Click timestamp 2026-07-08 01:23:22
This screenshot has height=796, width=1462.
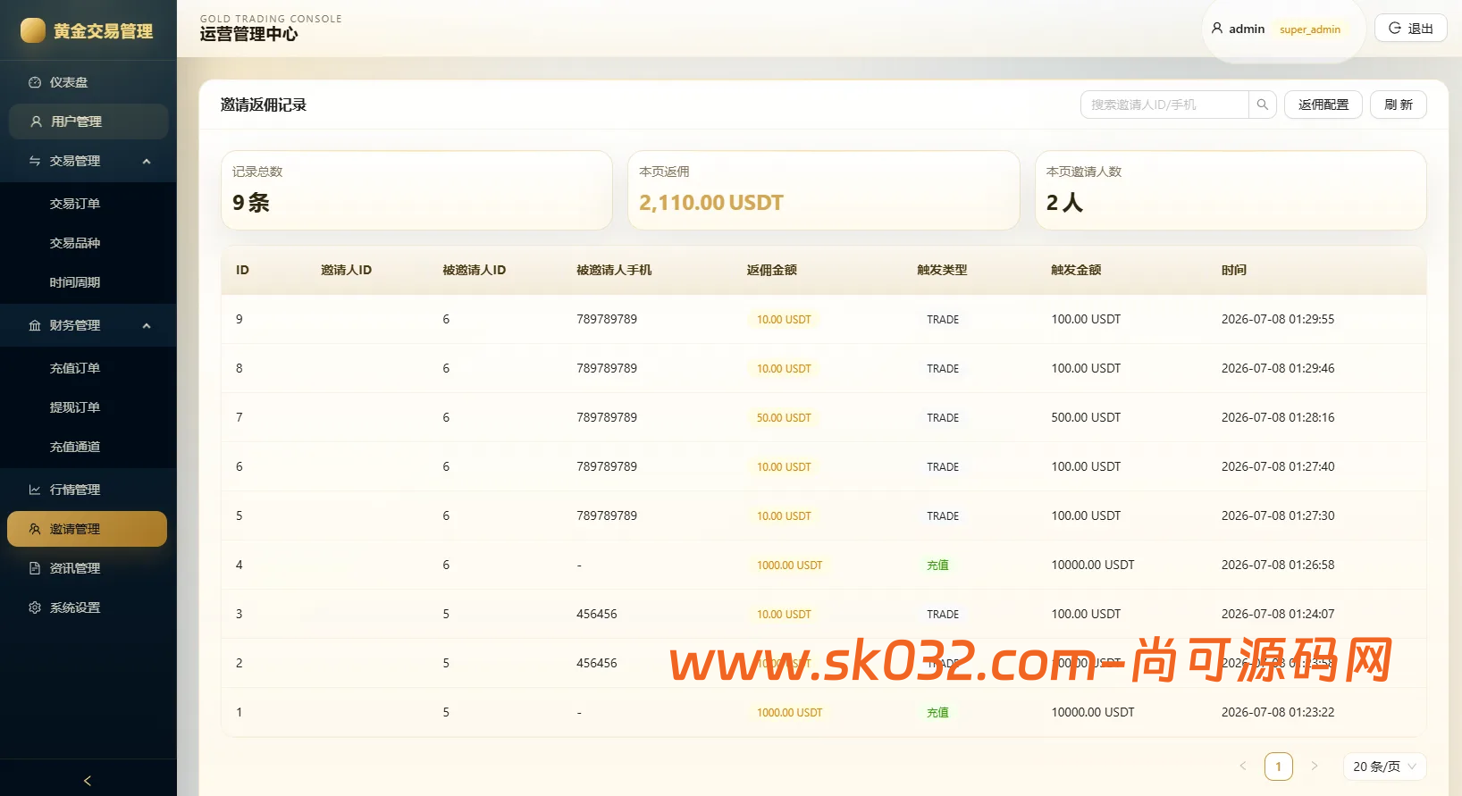[x=1278, y=712]
